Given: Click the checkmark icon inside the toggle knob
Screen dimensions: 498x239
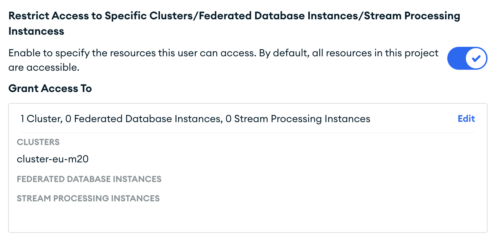Looking at the screenshot, I should tap(476, 58).
